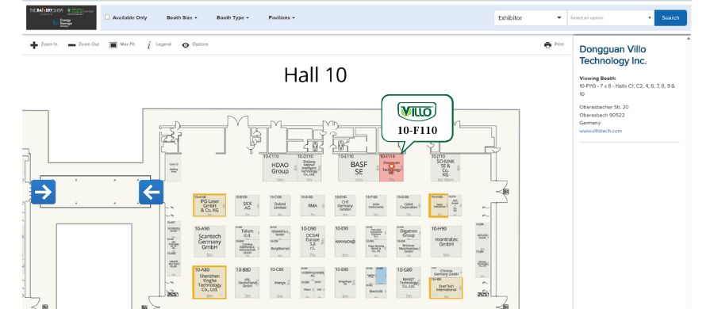The image size is (714, 309).
Task: Select the CHT Germany GmbH booth
Action: (344, 205)
